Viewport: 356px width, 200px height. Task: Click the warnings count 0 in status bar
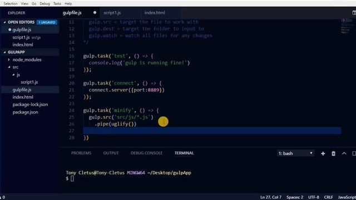2,197
